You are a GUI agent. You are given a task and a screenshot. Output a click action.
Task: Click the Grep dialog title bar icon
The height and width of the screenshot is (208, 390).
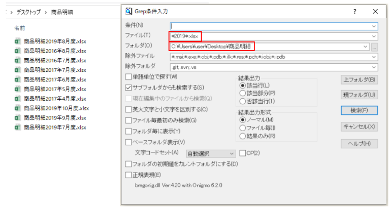coord(129,11)
